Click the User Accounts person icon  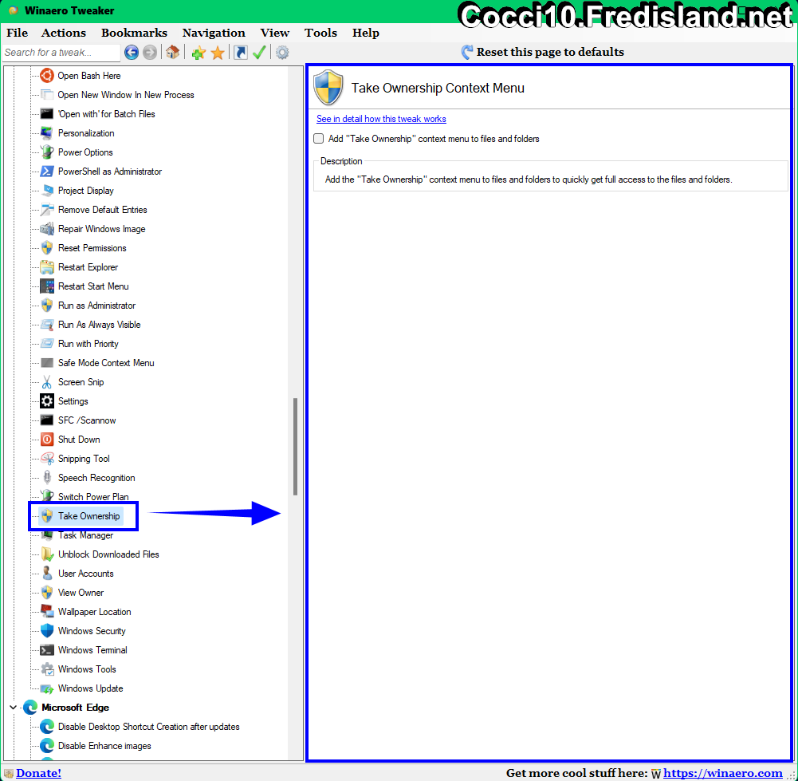47,574
